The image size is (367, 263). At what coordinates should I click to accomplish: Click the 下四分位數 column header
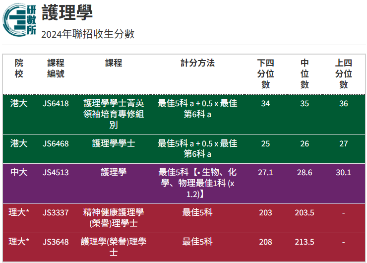click(265, 74)
